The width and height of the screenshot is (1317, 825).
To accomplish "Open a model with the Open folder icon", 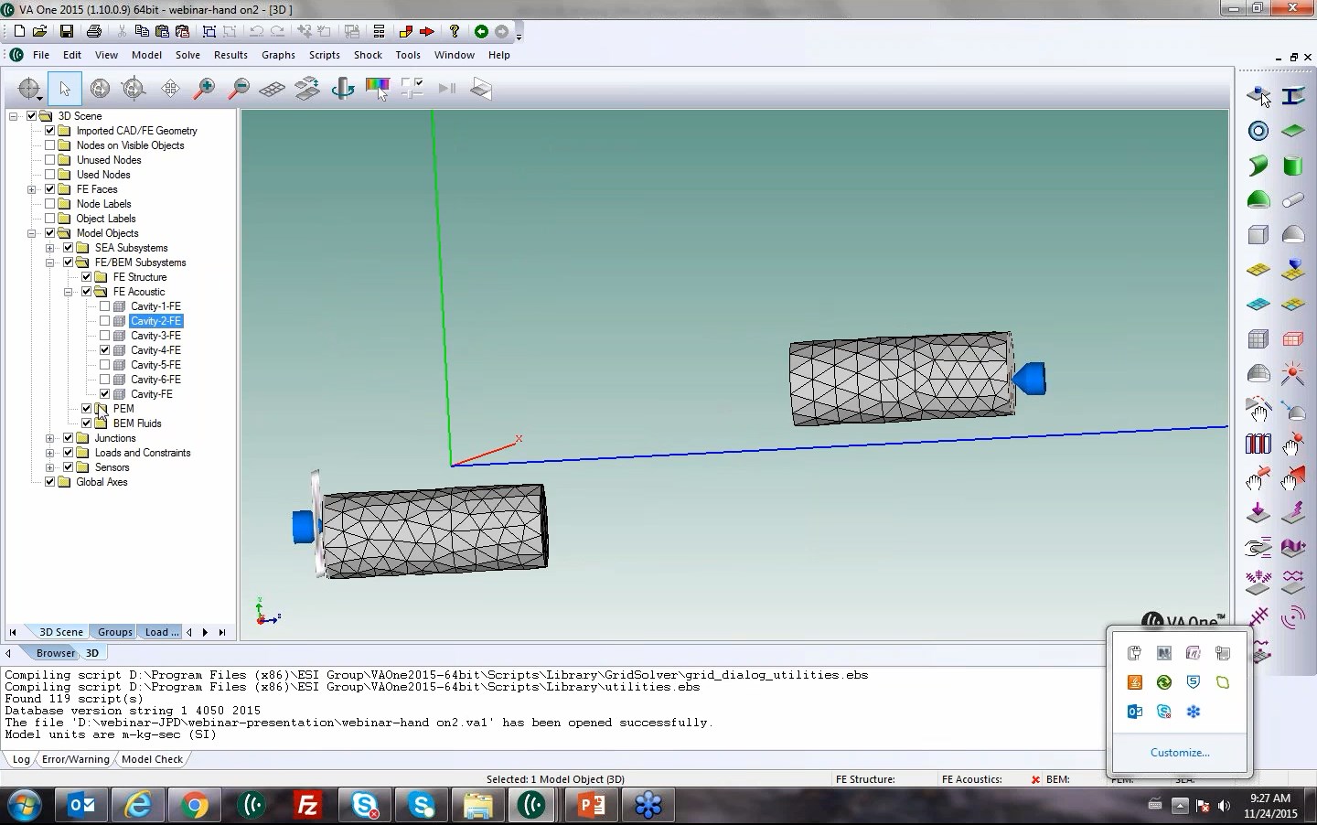I will (40, 31).
